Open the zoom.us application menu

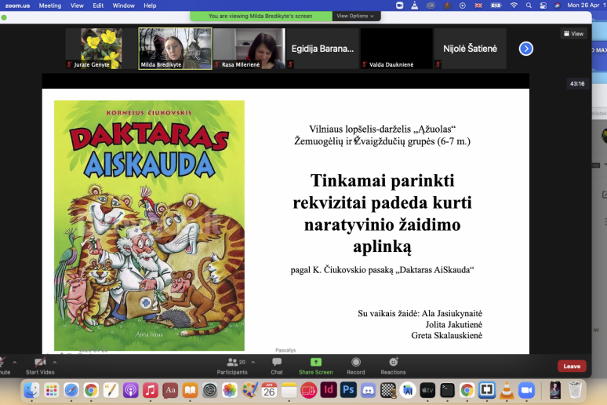tap(17, 5)
